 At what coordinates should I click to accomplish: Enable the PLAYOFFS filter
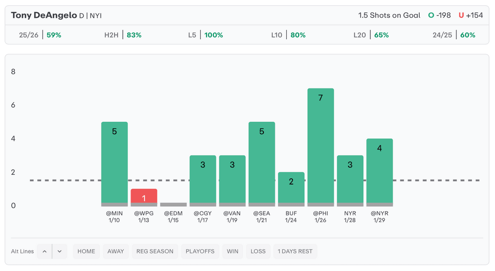tap(200, 251)
